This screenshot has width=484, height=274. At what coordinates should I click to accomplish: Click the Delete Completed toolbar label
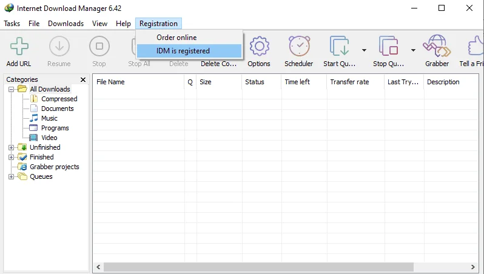coord(218,64)
